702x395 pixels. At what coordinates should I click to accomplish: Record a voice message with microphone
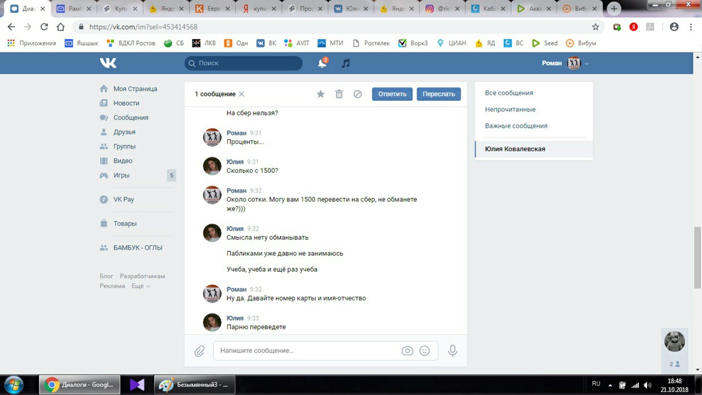(x=452, y=351)
